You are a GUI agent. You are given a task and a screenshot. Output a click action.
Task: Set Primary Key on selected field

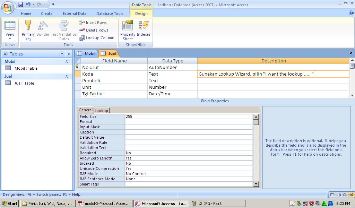[x=28, y=30]
